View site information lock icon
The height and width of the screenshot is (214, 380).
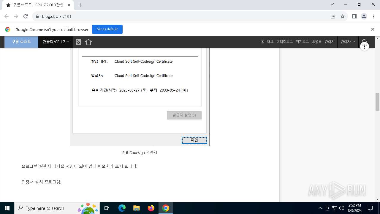[37, 16]
